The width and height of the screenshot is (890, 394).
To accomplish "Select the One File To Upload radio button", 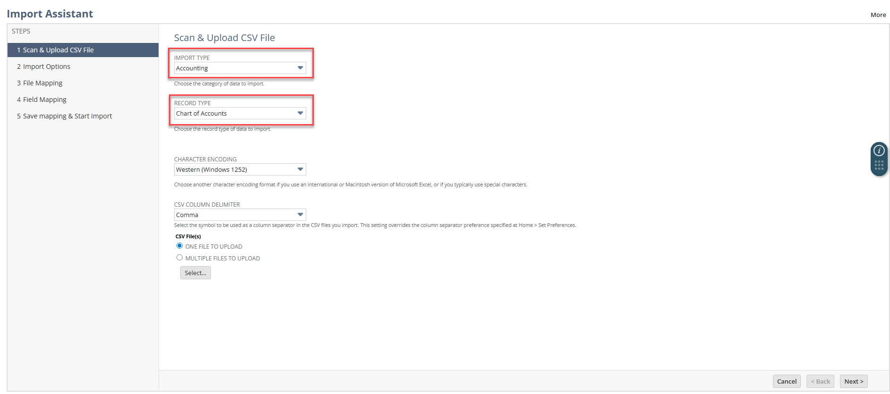I will 179,246.
